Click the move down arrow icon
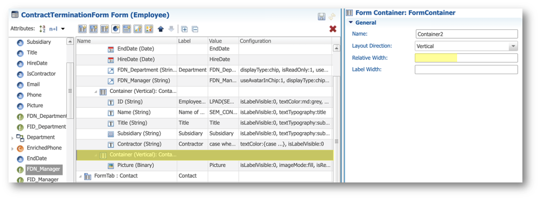The height and width of the screenshot is (199, 539). click(171, 29)
